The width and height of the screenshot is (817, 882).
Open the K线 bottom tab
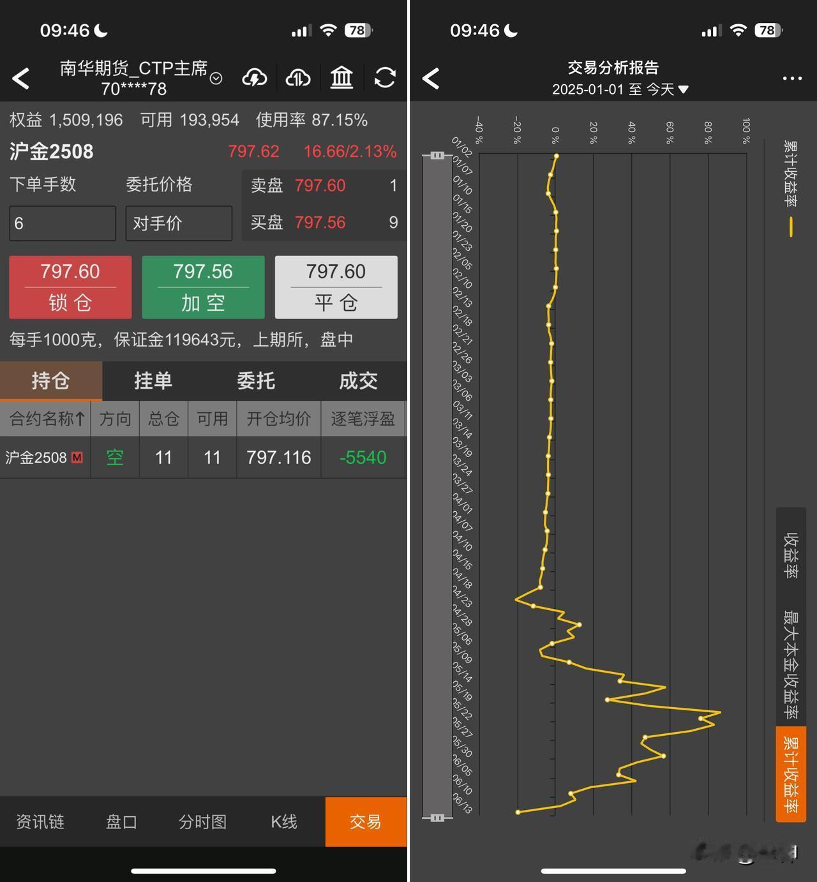point(284,821)
